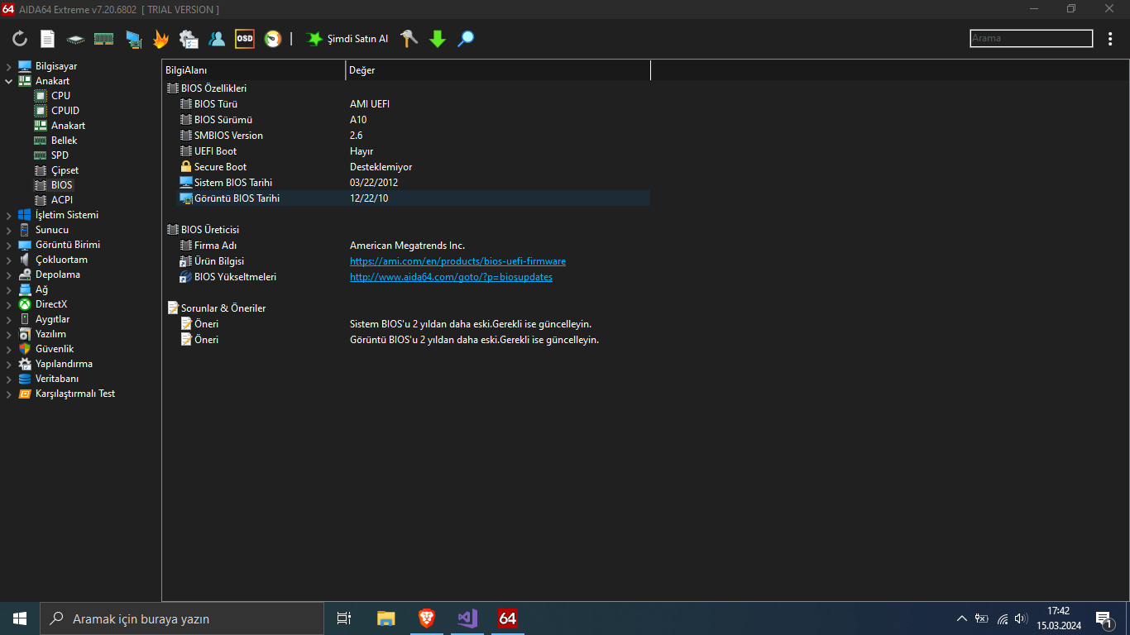Select the ACPI tree item

[x=62, y=200]
